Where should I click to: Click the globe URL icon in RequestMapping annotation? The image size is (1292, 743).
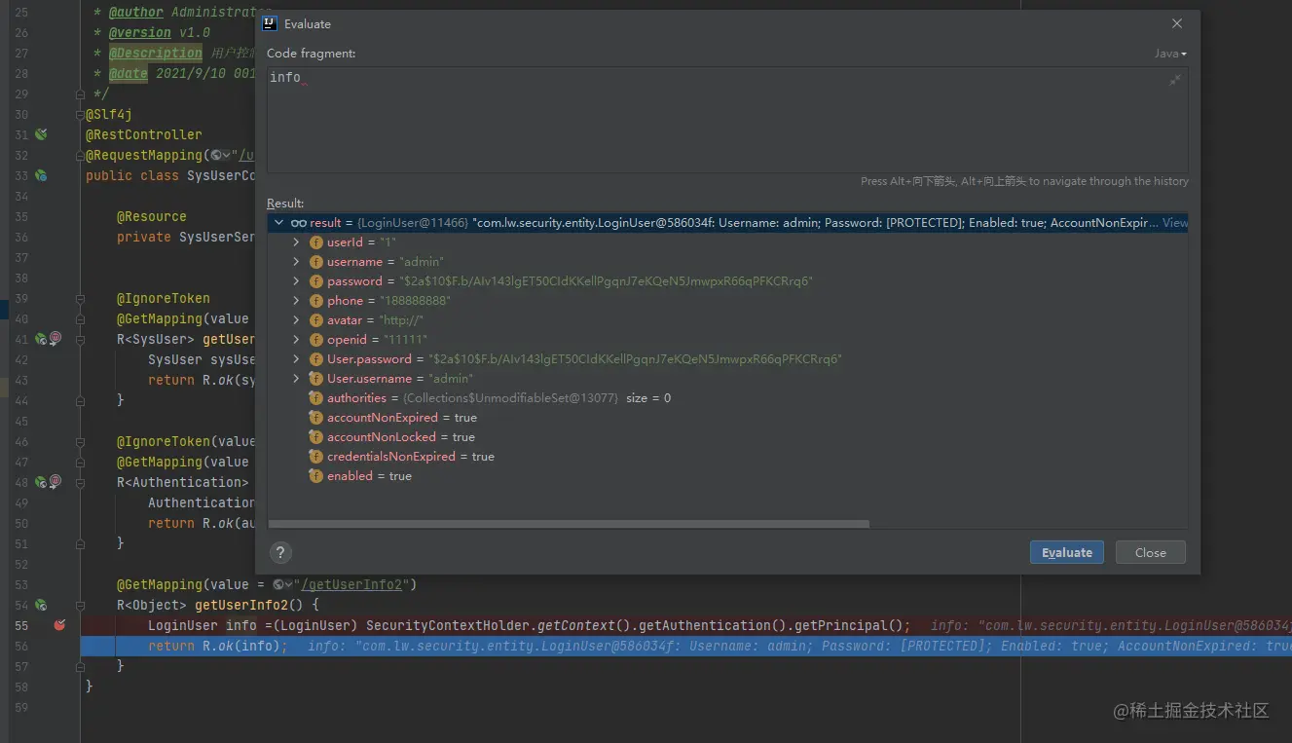coord(216,156)
